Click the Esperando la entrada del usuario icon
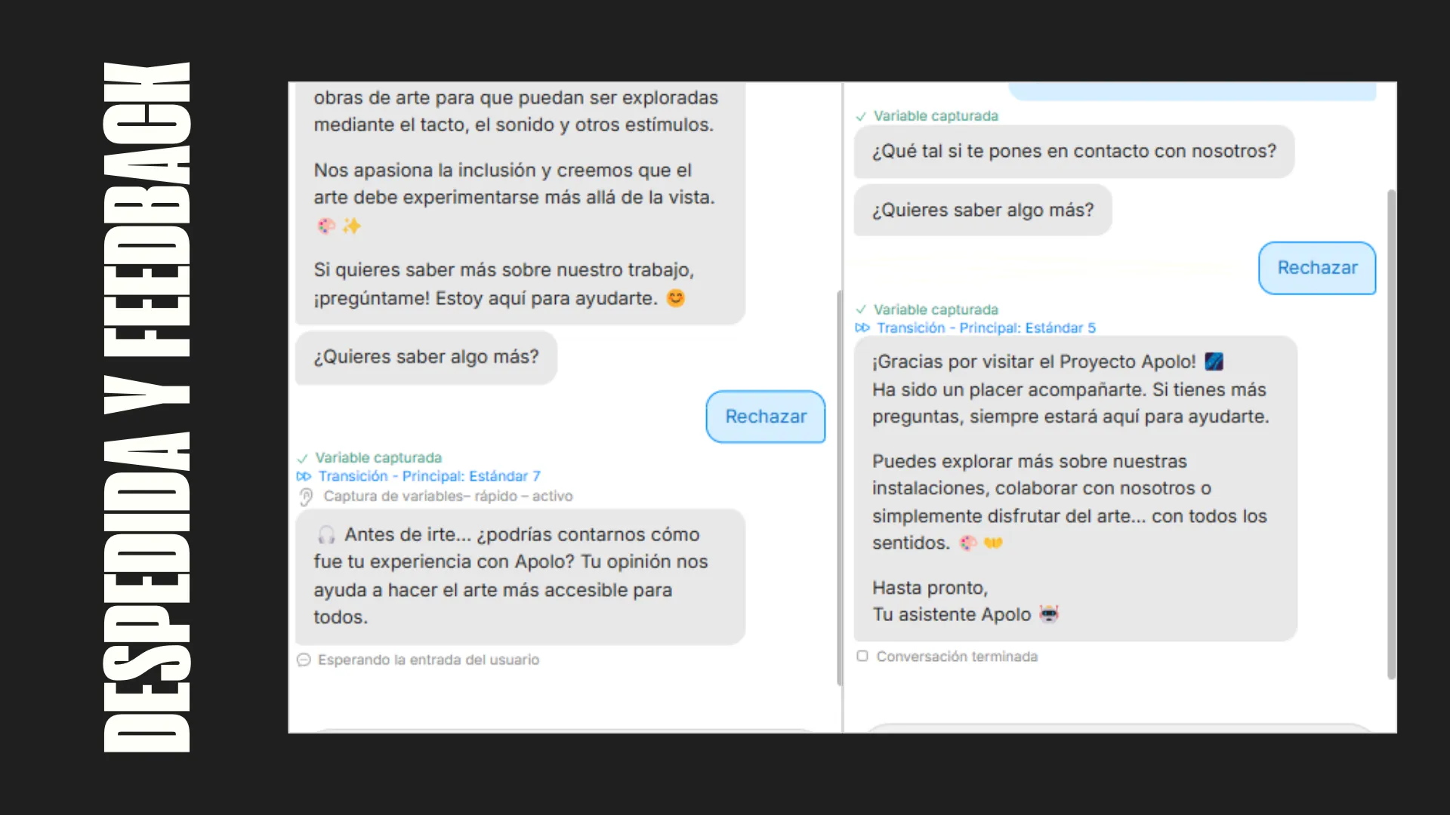This screenshot has width=1450, height=815. coord(304,660)
